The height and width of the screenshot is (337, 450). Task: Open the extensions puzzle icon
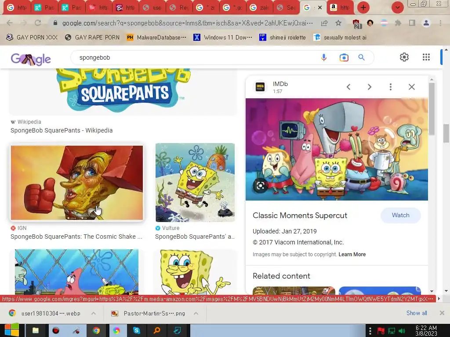pyautogui.click(x=398, y=23)
